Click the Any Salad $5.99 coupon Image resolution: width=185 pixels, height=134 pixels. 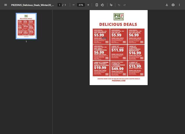point(119,36)
